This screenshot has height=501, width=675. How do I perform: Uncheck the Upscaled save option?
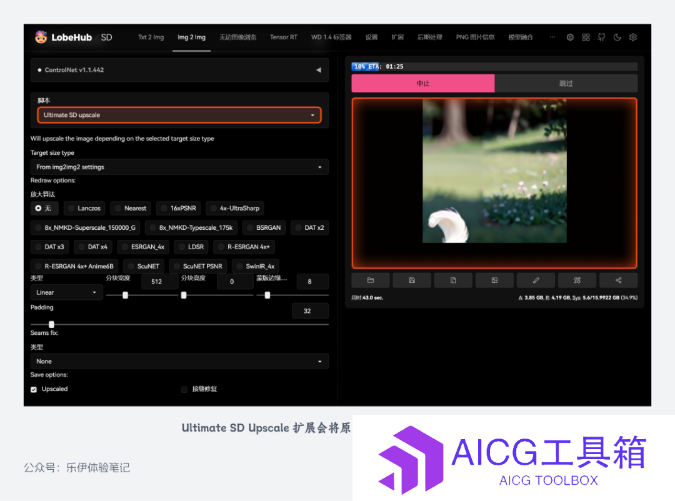coord(34,390)
